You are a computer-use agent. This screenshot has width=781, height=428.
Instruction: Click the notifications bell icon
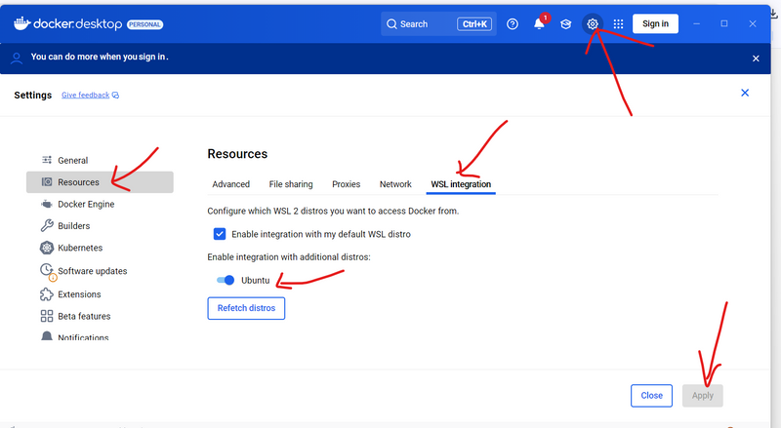coord(539,24)
